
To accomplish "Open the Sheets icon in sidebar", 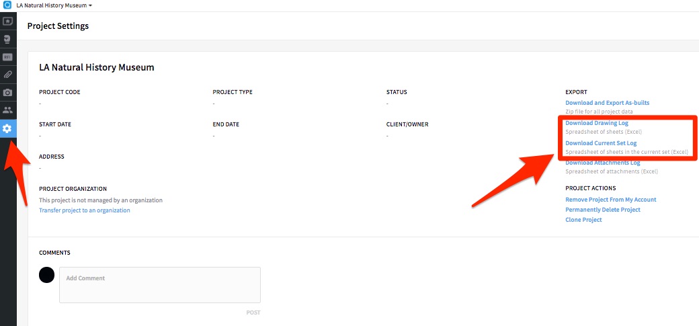I will coord(7,22).
